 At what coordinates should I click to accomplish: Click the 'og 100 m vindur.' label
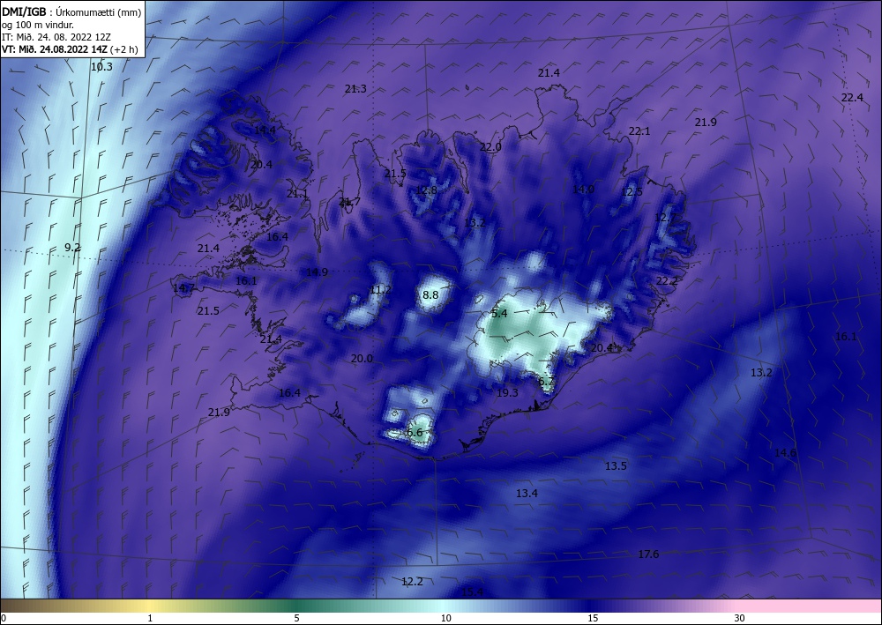[x=38, y=25]
